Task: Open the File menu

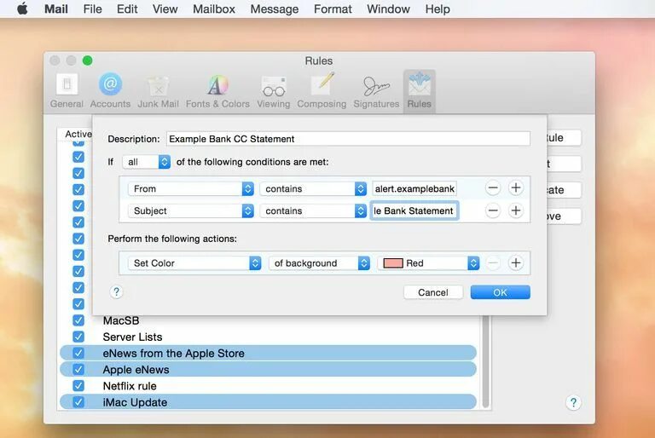Action: click(x=92, y=9)
